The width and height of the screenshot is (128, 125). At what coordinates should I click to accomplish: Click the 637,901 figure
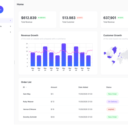tap(110, 18)
